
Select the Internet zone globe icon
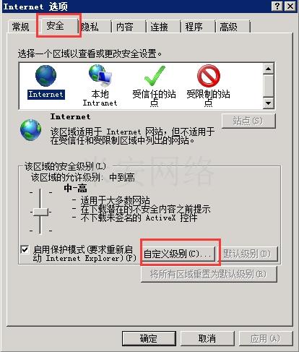[45, 76]
